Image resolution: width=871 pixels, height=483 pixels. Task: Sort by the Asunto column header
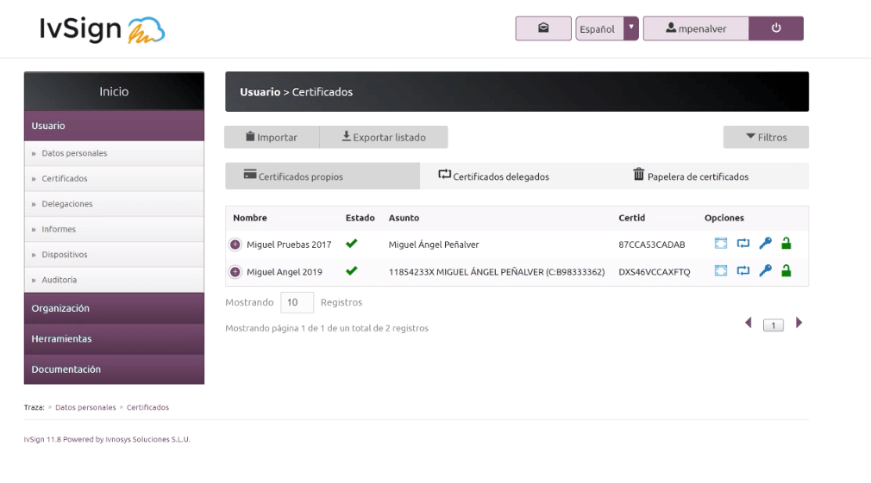tap(404, 218)
